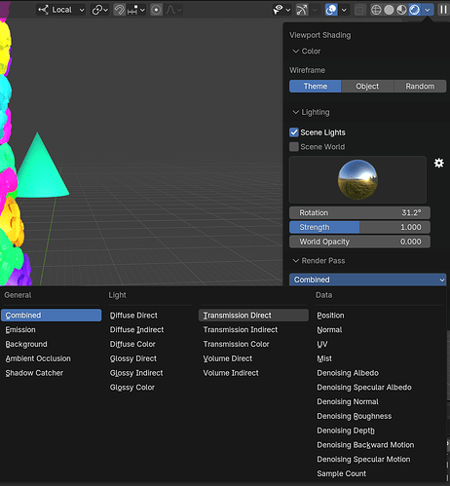Viewport: 450px width, 486px height.
Task: Open the snap increment options dropdown
Action: (135, 10)
